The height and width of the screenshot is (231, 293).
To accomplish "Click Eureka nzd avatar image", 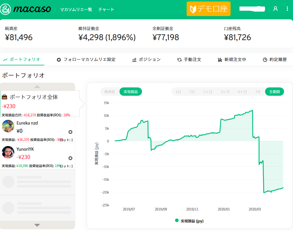I will tap(8, 126).
